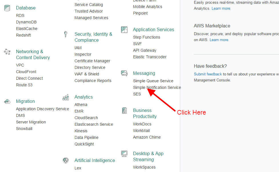The height and width of the screenshot is (172, 279).
Task: Open Lex service
Action: 78,168
